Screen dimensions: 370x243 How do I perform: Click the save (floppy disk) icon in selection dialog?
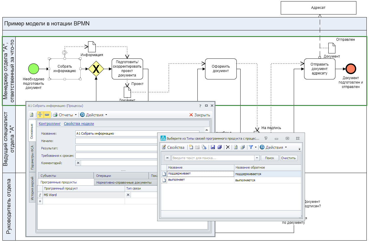coord(212,147)
